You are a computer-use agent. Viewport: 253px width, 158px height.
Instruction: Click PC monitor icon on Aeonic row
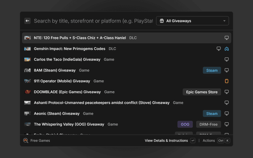click(227, 113)
